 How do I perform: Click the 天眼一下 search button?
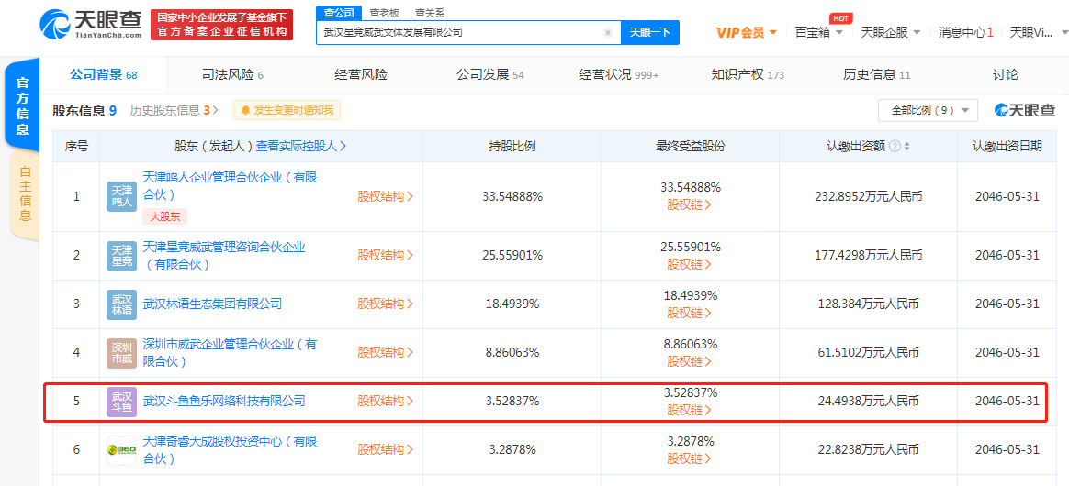650,32
